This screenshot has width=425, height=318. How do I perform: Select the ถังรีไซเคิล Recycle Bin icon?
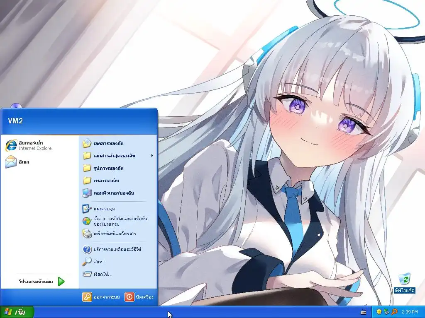[x=404, y=283]
